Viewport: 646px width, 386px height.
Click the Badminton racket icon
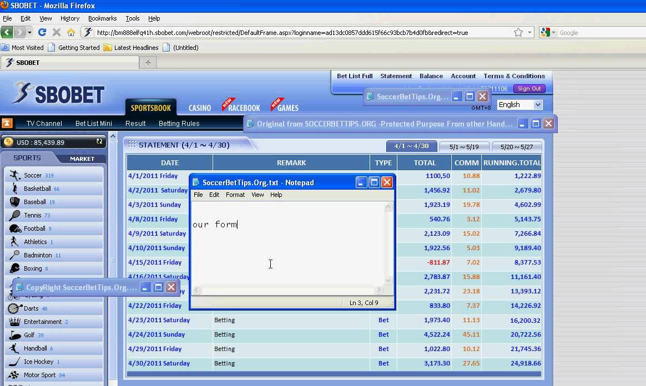pos(14,255)
